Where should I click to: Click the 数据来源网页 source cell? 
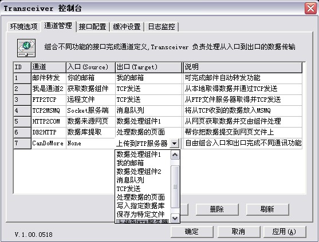point(90,122)
